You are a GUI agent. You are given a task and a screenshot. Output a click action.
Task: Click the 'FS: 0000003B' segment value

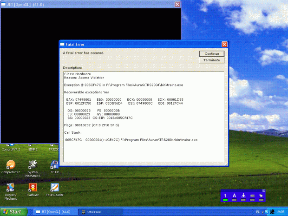coord(109,111)
